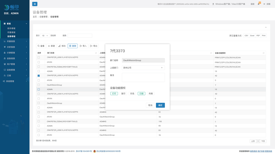Open 综合看板 in sidebar
The height and width of the screenshot is (154, 275).
[x=11, y=28]
